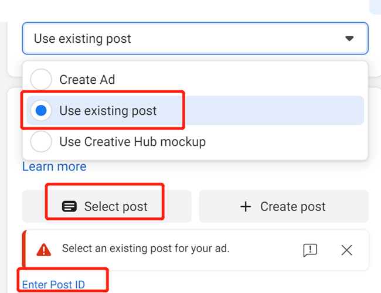Click the post icon beside Select post
381x293 pixels.
tap(69, 206)
